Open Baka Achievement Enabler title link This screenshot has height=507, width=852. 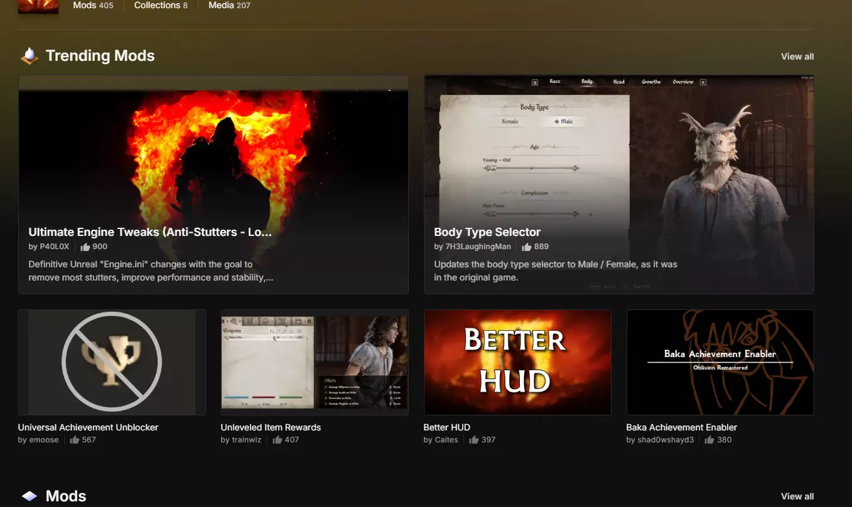coord(681,427)
